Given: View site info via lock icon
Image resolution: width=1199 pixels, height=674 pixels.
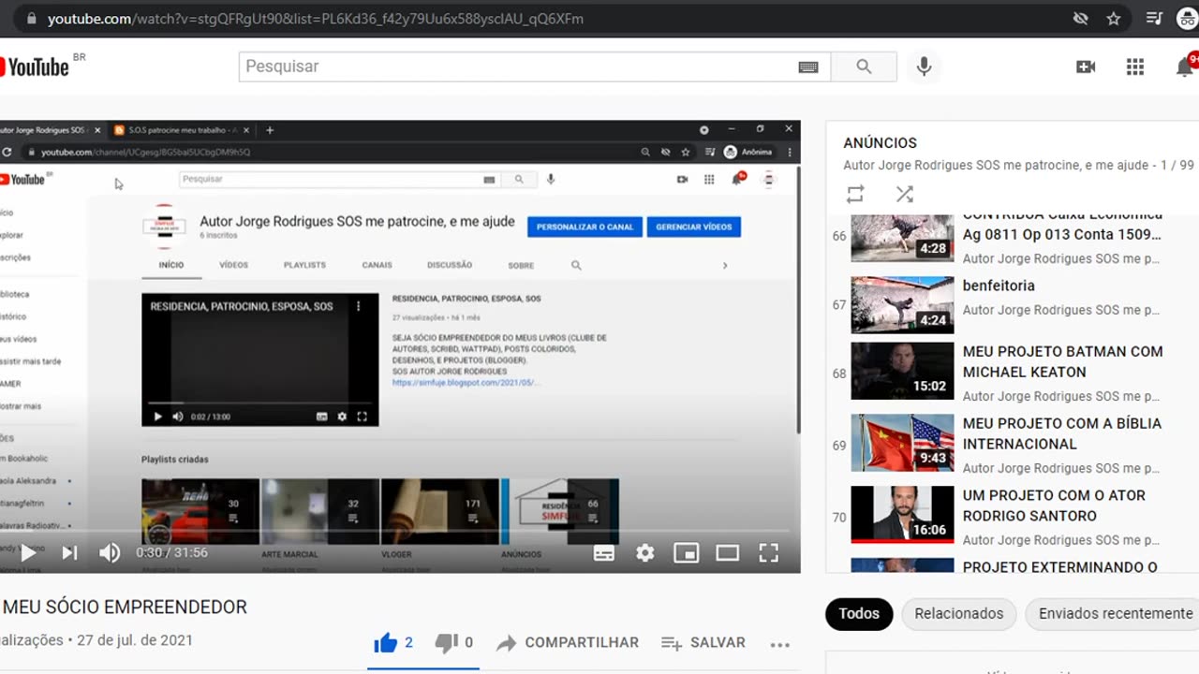Looking at the screenshot, I should point(31,19).
